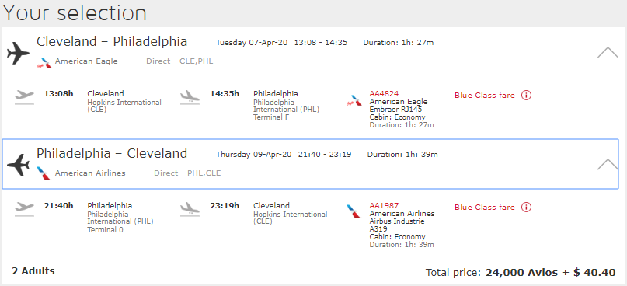627x286 pixels.
Task: Click the 23:19h arrival landing icon
Action: click(x=190, y=209)
